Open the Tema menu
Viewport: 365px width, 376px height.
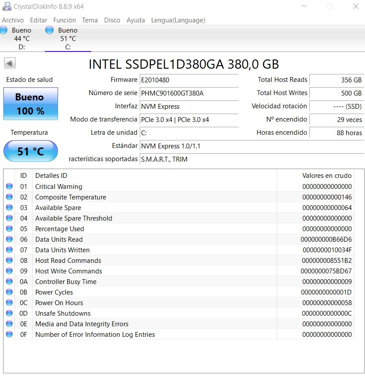pyautogui.click(x=90, y=20)
